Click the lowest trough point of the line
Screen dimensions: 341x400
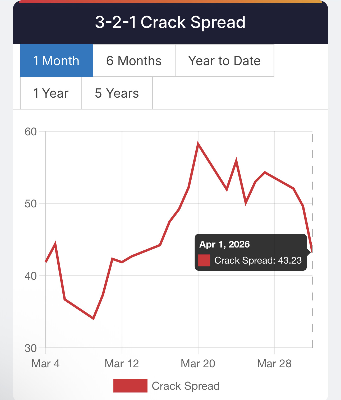point(94,318)
